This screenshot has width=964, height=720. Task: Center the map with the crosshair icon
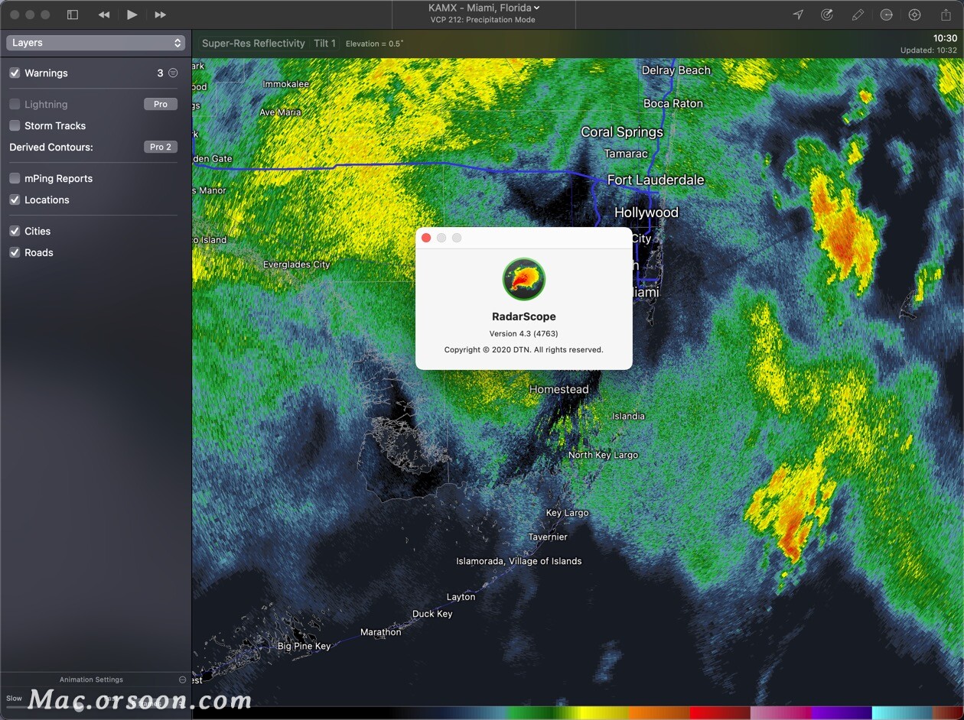point(914,15)
